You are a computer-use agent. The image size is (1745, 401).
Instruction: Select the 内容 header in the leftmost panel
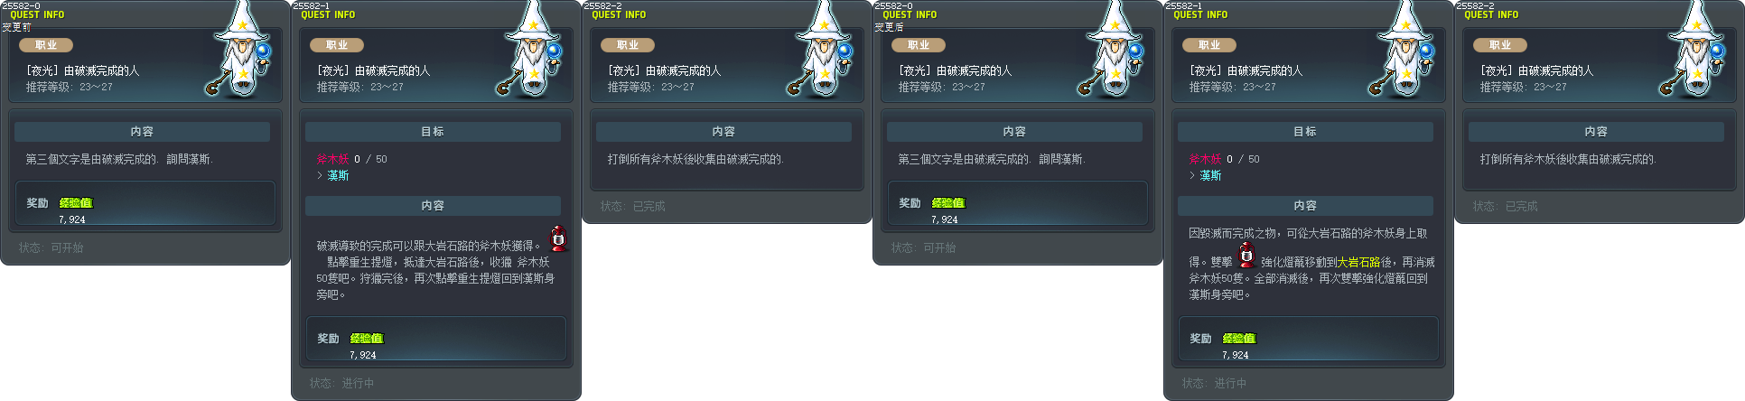(x=142, y=132)
